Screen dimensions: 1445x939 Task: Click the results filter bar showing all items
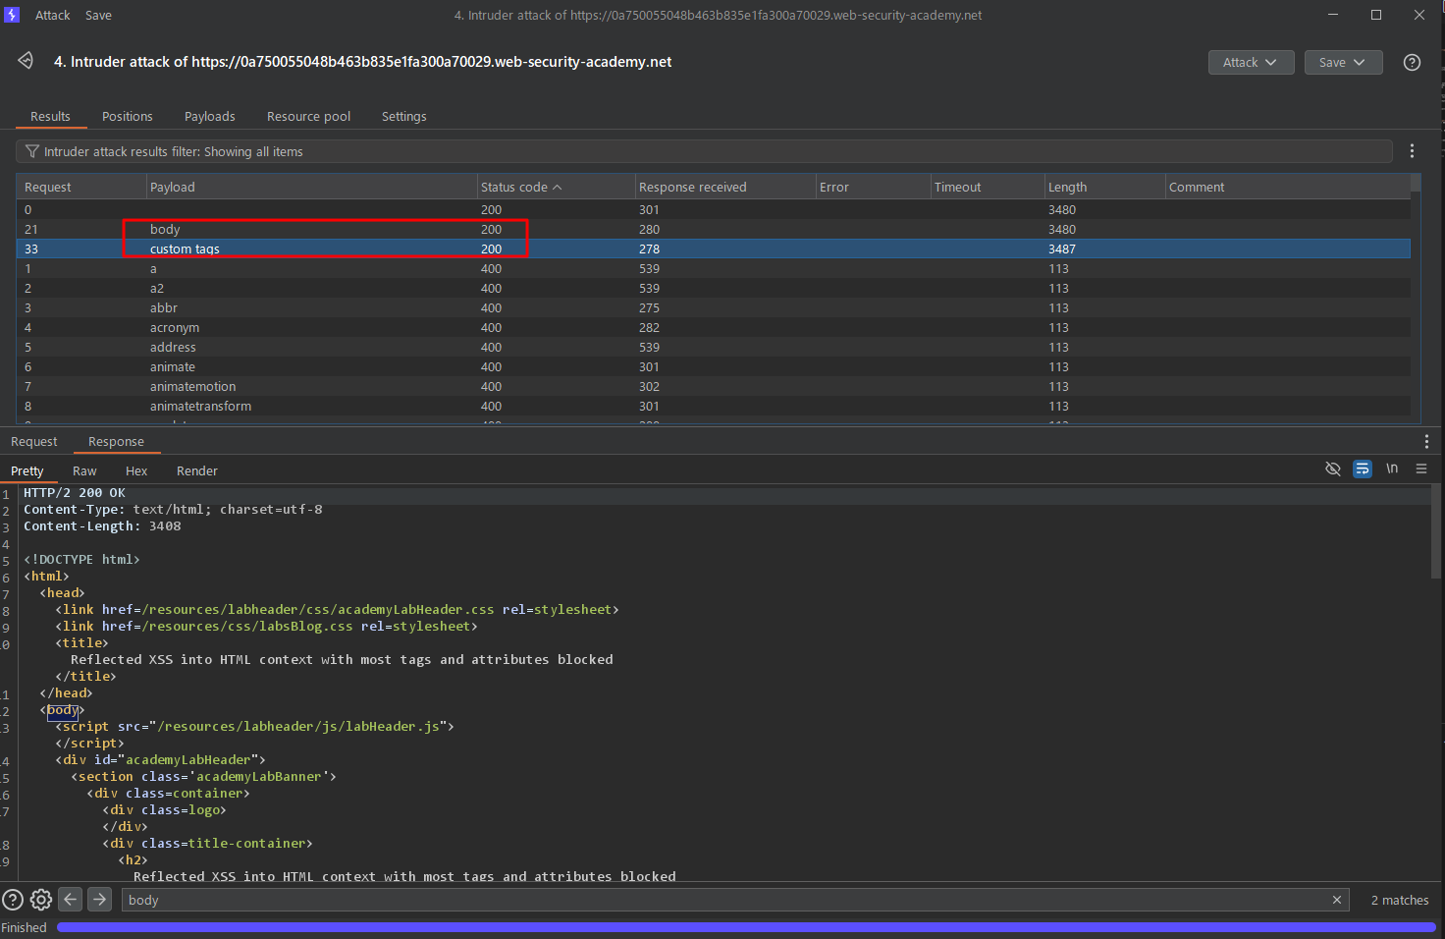704,151
